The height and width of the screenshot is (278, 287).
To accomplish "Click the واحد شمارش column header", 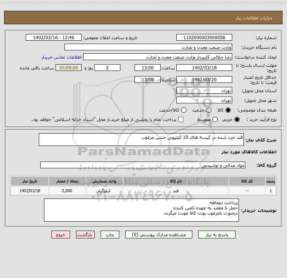I will 104,181.
